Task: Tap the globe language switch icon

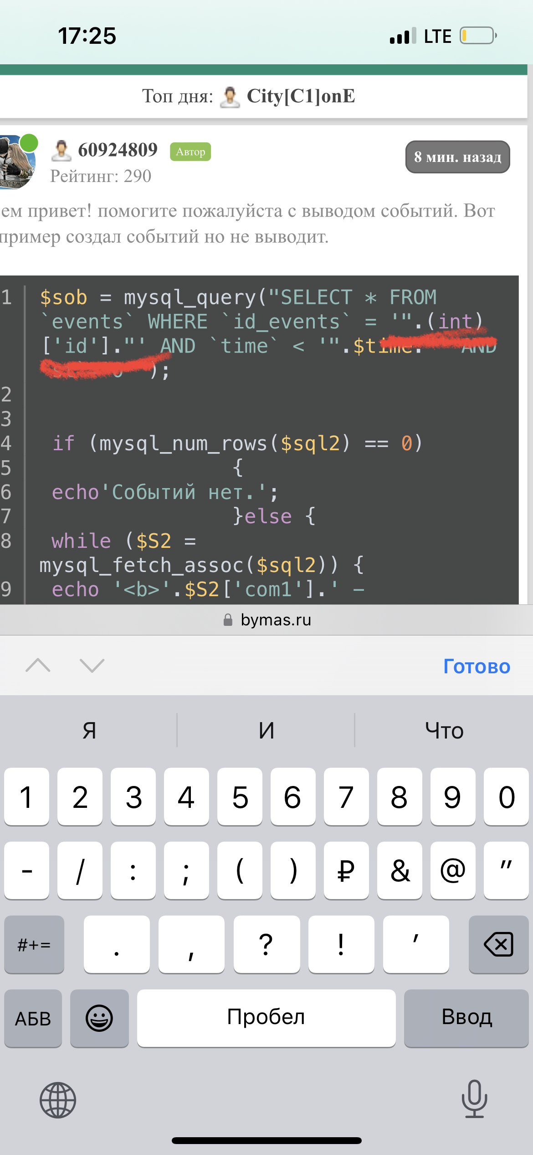Action: pos(58,1100)
